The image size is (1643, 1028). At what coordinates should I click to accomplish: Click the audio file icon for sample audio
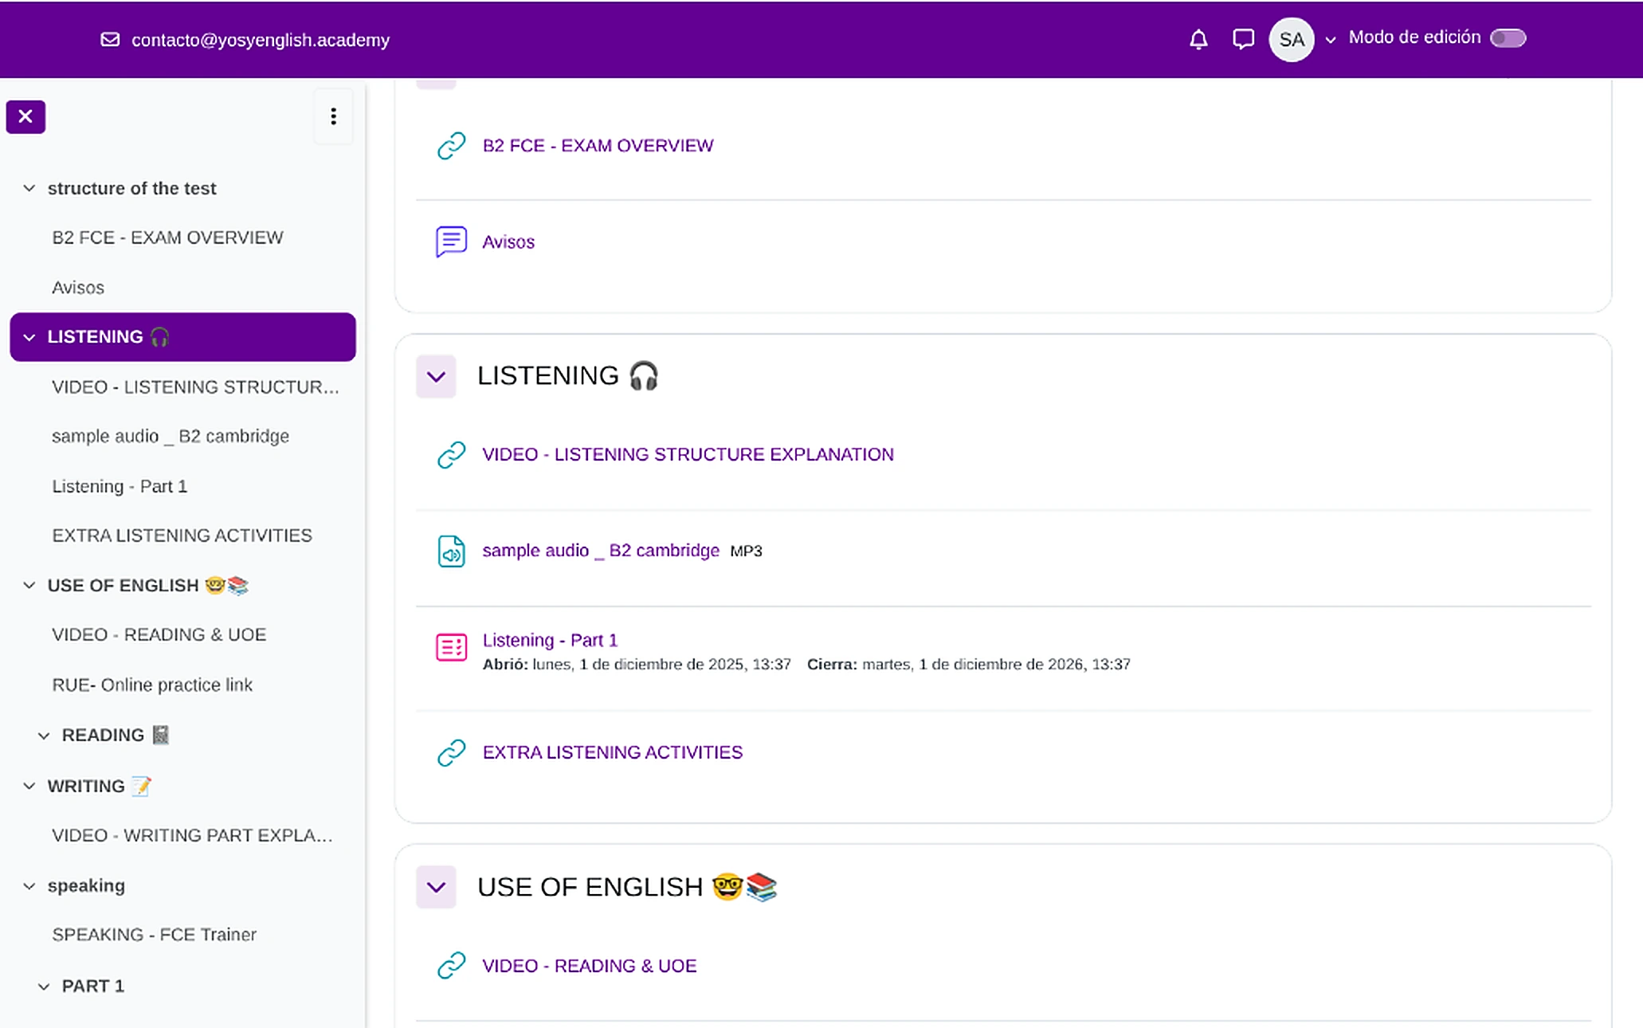click(451, 551)
